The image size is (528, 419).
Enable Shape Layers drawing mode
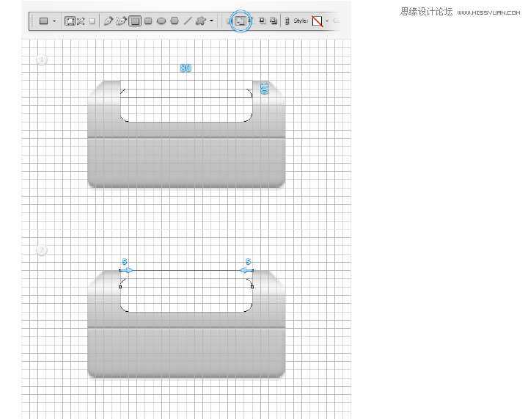point(70,21)
